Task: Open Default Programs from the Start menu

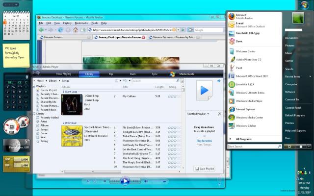Action: (295, 116)
